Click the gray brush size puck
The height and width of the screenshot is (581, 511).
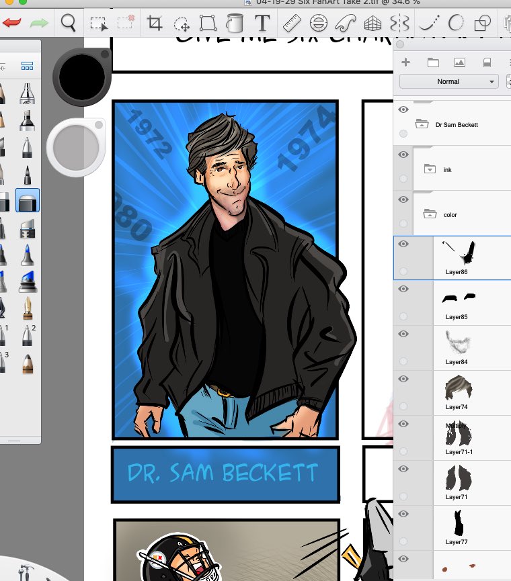click(76, 148)
